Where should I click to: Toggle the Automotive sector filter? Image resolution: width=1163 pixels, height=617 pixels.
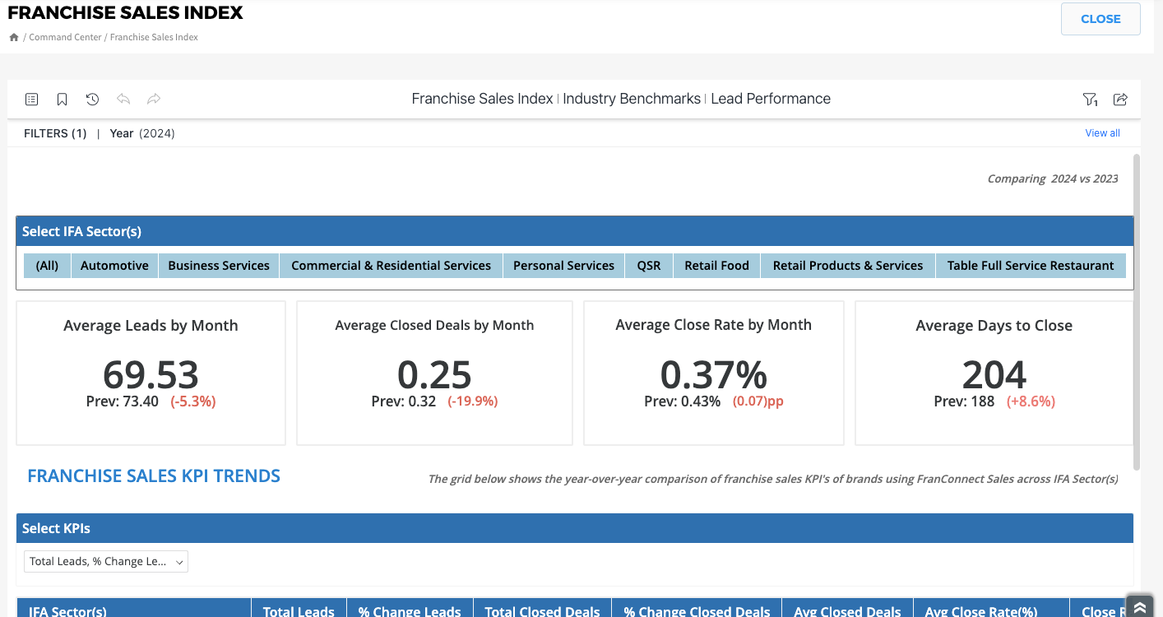click(x=114, y=266)
